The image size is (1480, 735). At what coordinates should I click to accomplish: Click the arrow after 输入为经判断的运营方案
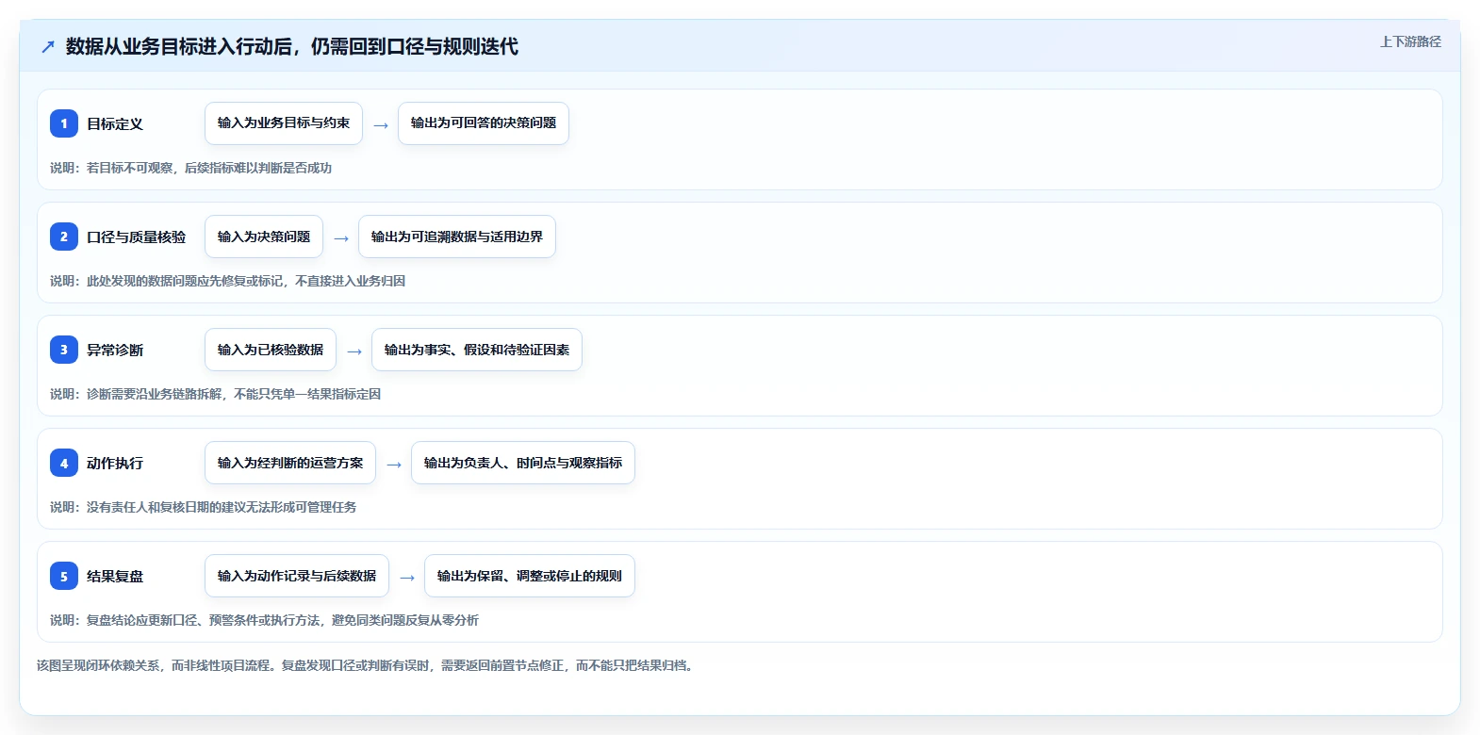point(394,464)
